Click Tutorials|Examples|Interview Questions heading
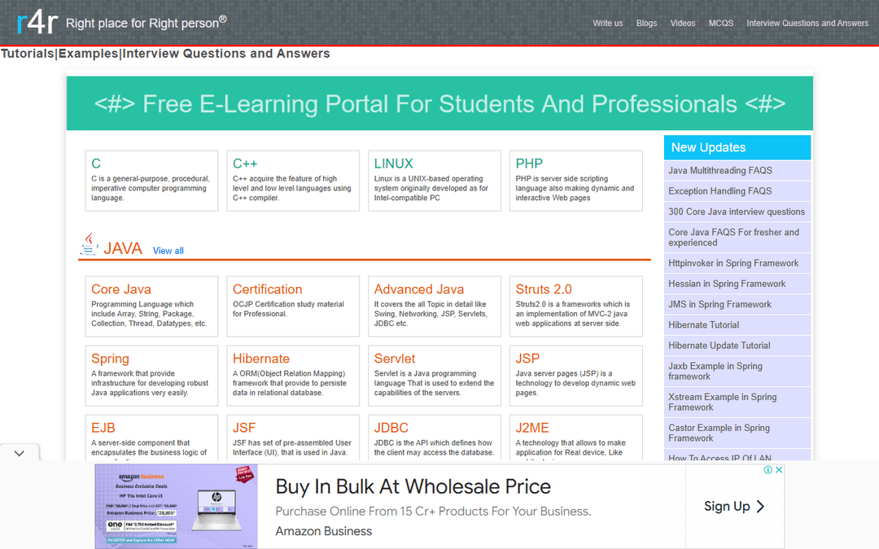Screen dimensions: 879x549 pos(165,54)
